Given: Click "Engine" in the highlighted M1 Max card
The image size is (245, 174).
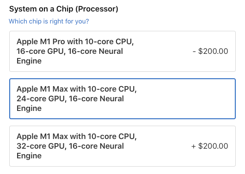Looking at the screenshot, I should coord(29,108).
